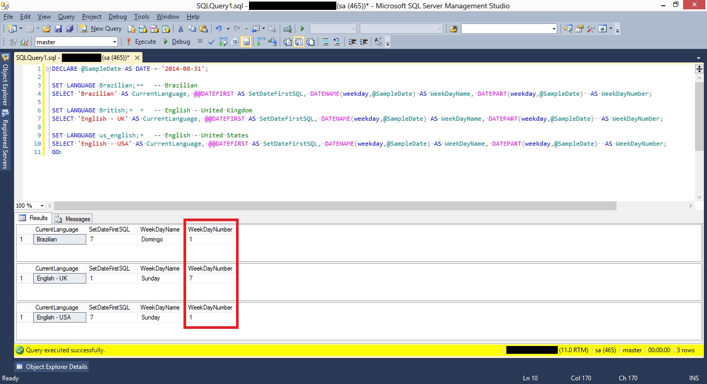Select the 'English - UK' result cell

click(59, 278)
